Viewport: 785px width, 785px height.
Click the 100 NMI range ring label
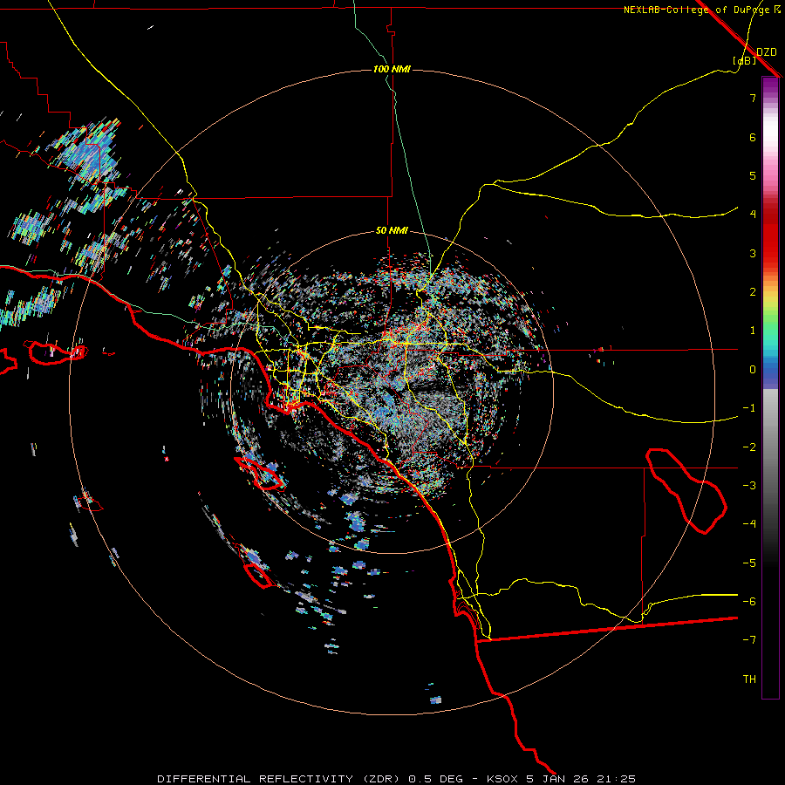tap(392, 69)
